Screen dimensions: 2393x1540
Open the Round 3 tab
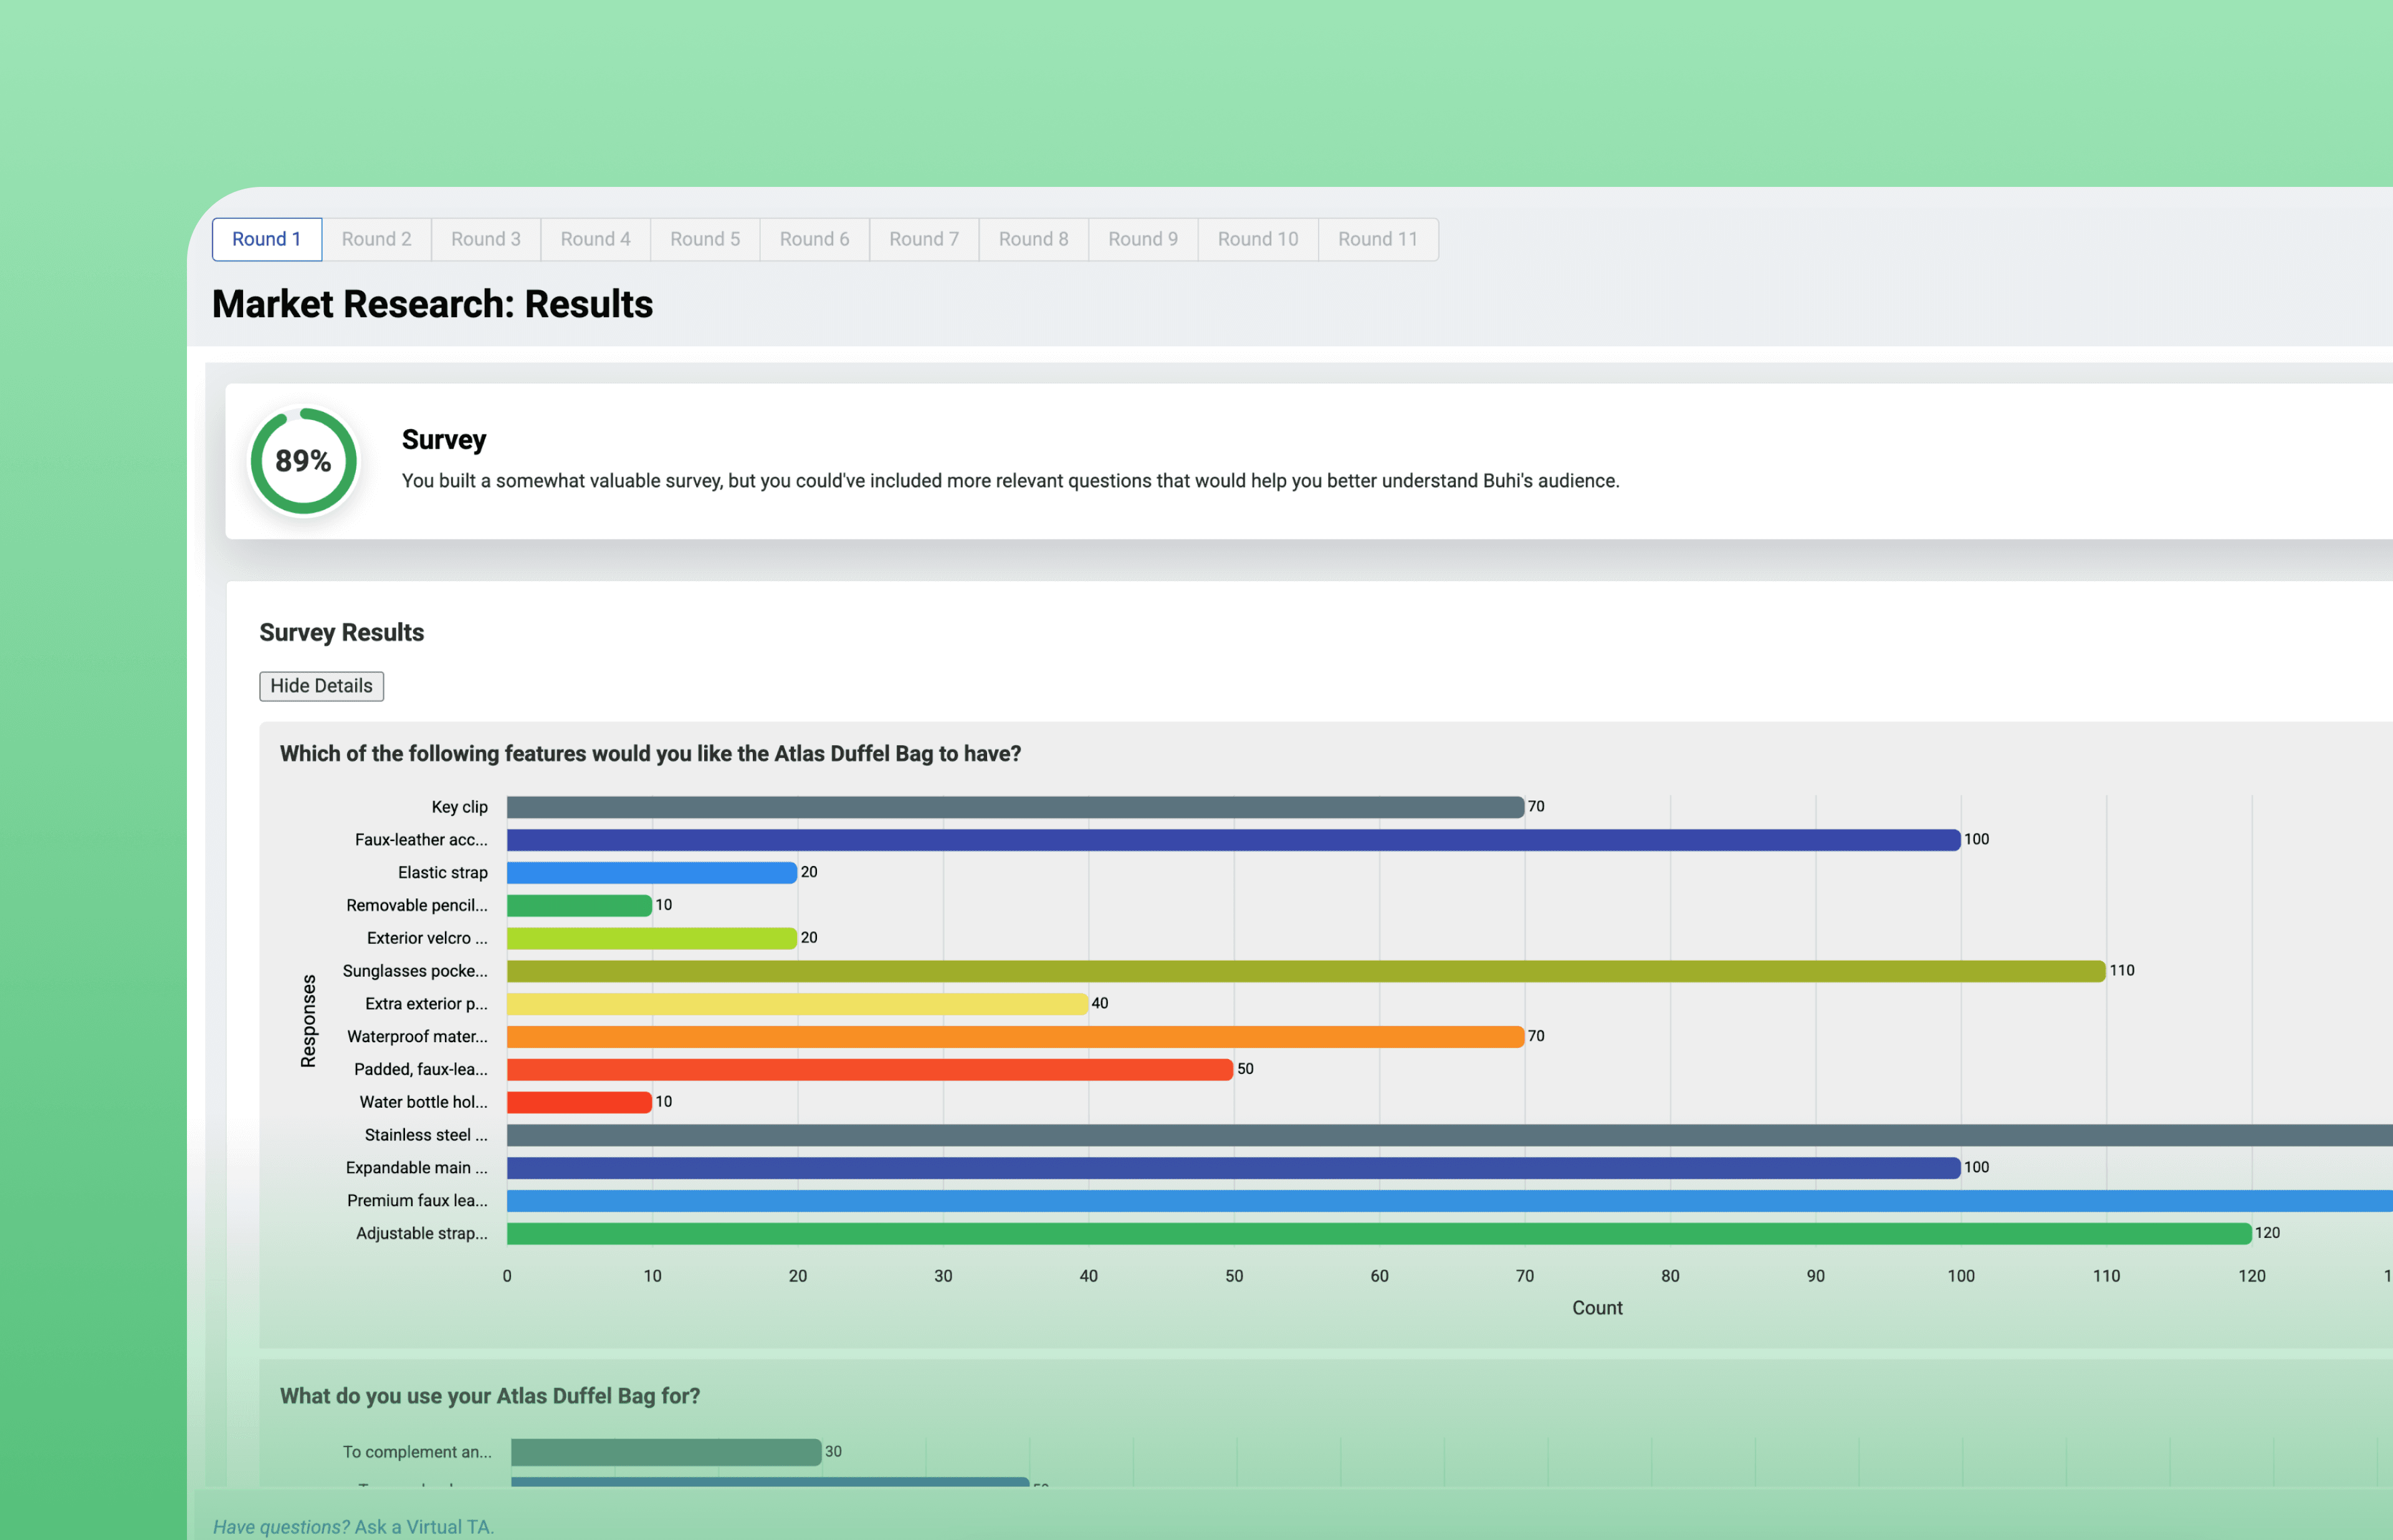[485, 239]
